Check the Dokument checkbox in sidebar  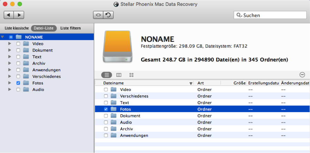click(18, 50)
